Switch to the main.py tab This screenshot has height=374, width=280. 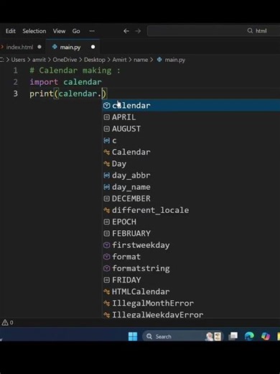(70, 47)
